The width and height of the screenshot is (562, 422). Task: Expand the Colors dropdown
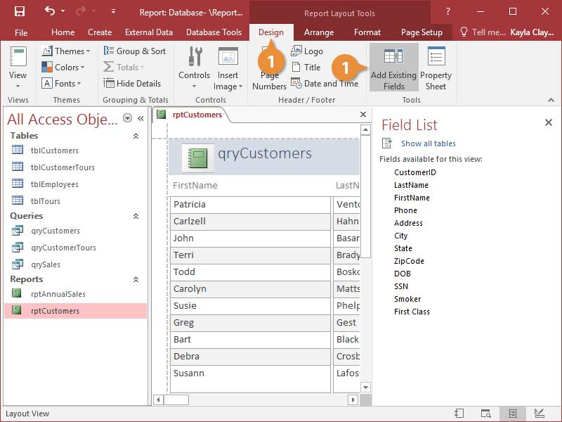click(x=63, y=68)
